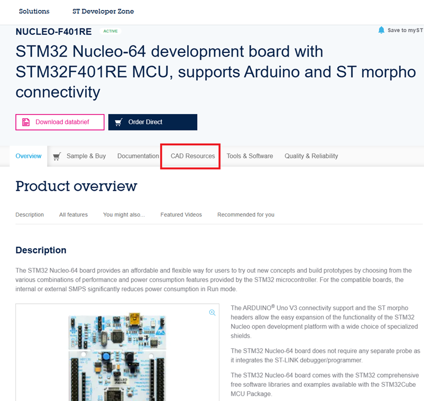Open the ST Developer Zone menu
Screen dimensions: 424x401
click(103, 11)
